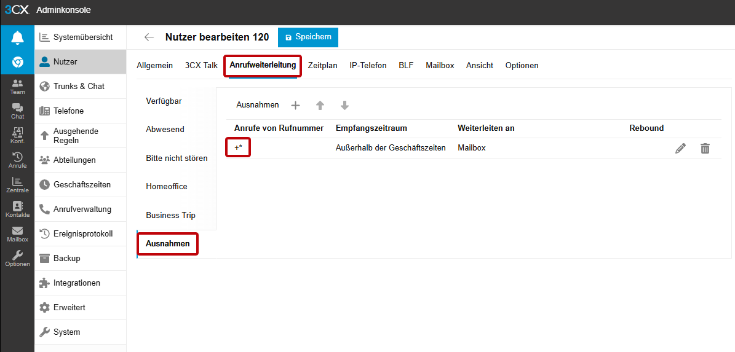Save changes with Speichern button

coord(308,37)
